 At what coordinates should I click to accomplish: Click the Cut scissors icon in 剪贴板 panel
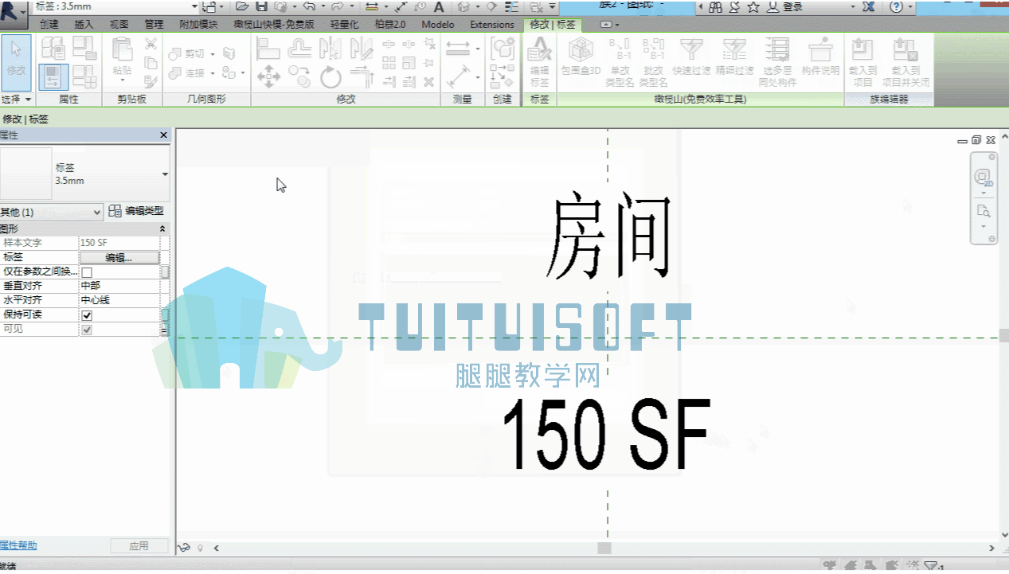(151, 44)
